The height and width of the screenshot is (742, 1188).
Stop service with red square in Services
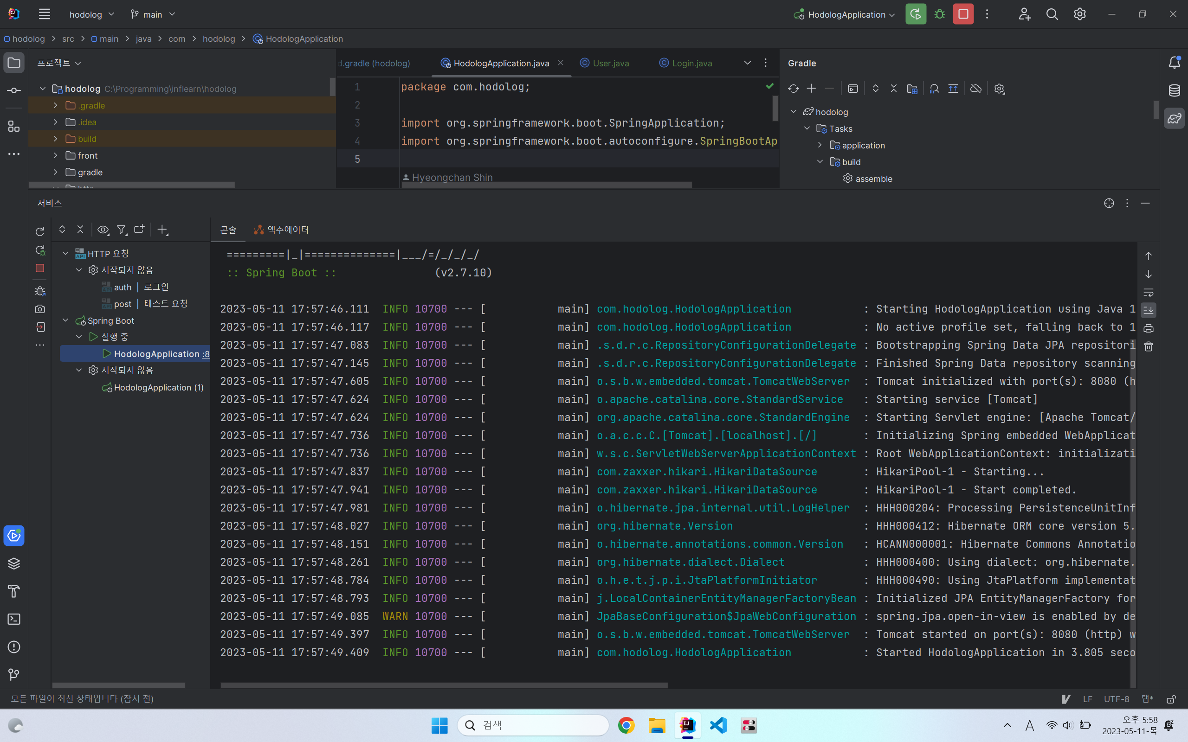[40, 268]
